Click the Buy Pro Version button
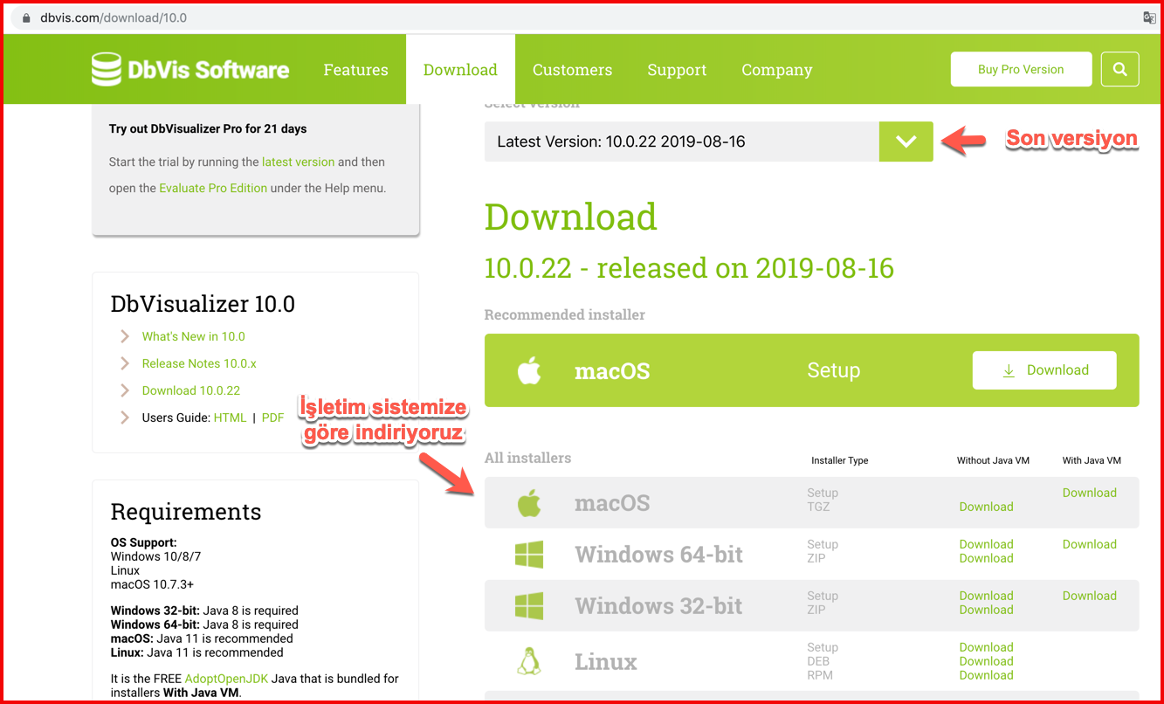The image size is (1164, 704). pos(1021,69)
